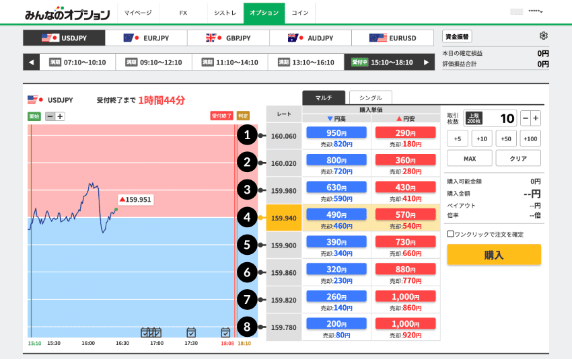Buy 円安 at 290円 for 160.060
This screenshot has width=572, height=359.
point(405,132)
